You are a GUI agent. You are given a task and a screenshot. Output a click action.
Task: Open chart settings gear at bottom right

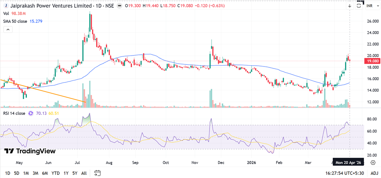[x=373, y=162]
